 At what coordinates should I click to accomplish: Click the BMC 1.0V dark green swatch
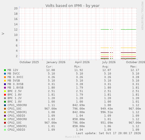pos(5,102)
